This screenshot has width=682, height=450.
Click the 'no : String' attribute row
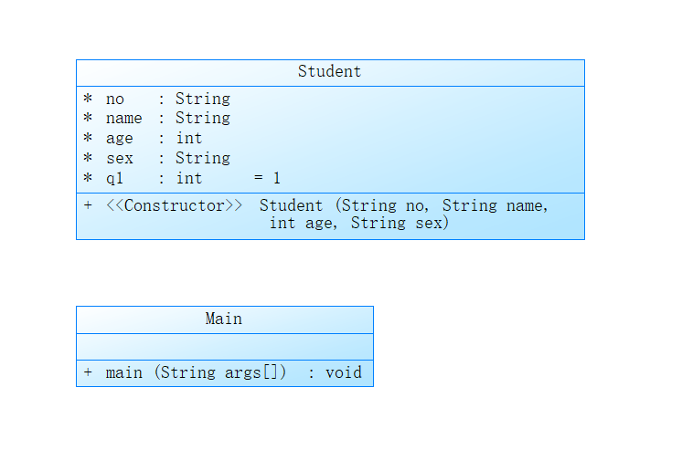pyautogui.click(x=167, y=99)
